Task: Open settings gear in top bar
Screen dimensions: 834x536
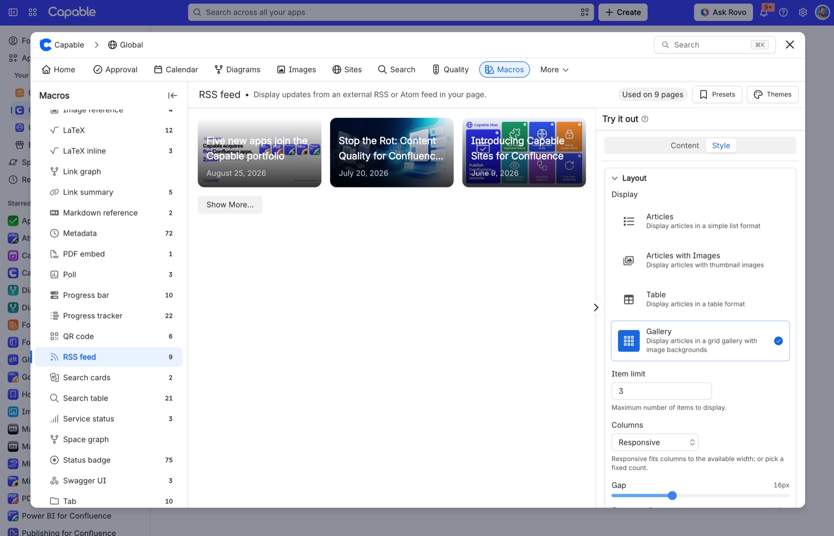Action: tap(803, 12)
